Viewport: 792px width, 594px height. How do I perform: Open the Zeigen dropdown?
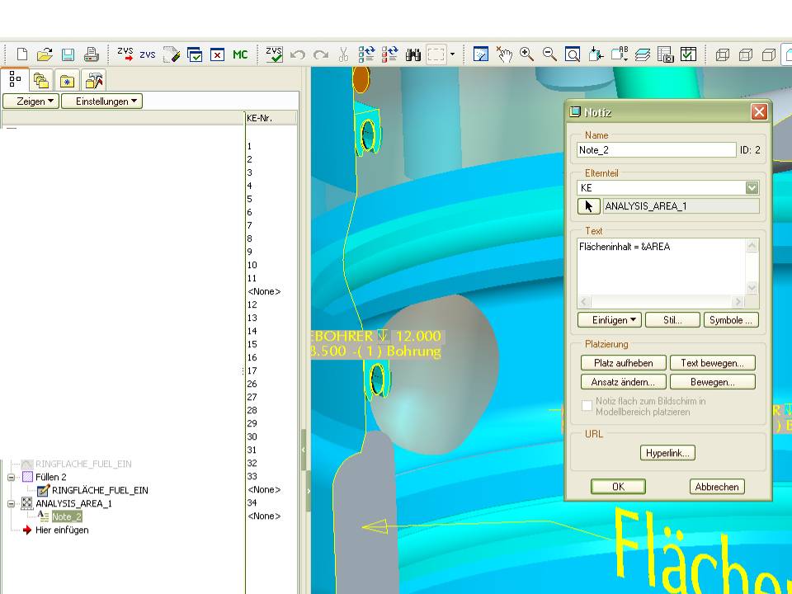point(31,101)
